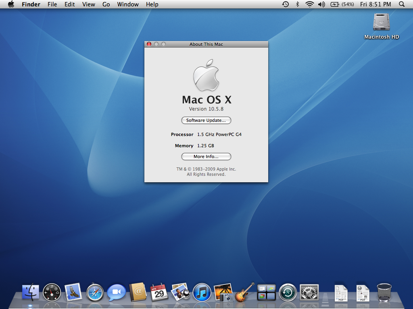413x309 pixels.
Task: Click Version 10.5.8 text
Action: point(206,109)
